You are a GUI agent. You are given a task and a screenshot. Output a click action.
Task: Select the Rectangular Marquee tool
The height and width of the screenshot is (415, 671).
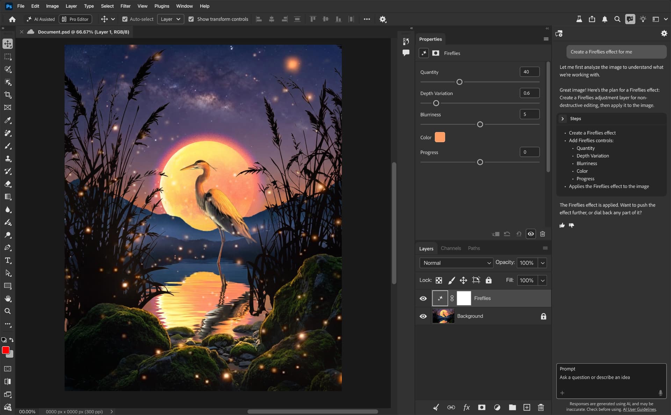(x=8, y=57)
